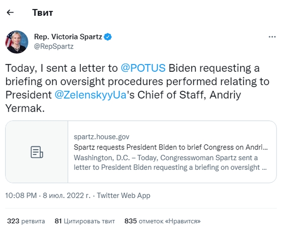View the 835 likes list
This screenshot has width=283, height=230.
[162, 221]
